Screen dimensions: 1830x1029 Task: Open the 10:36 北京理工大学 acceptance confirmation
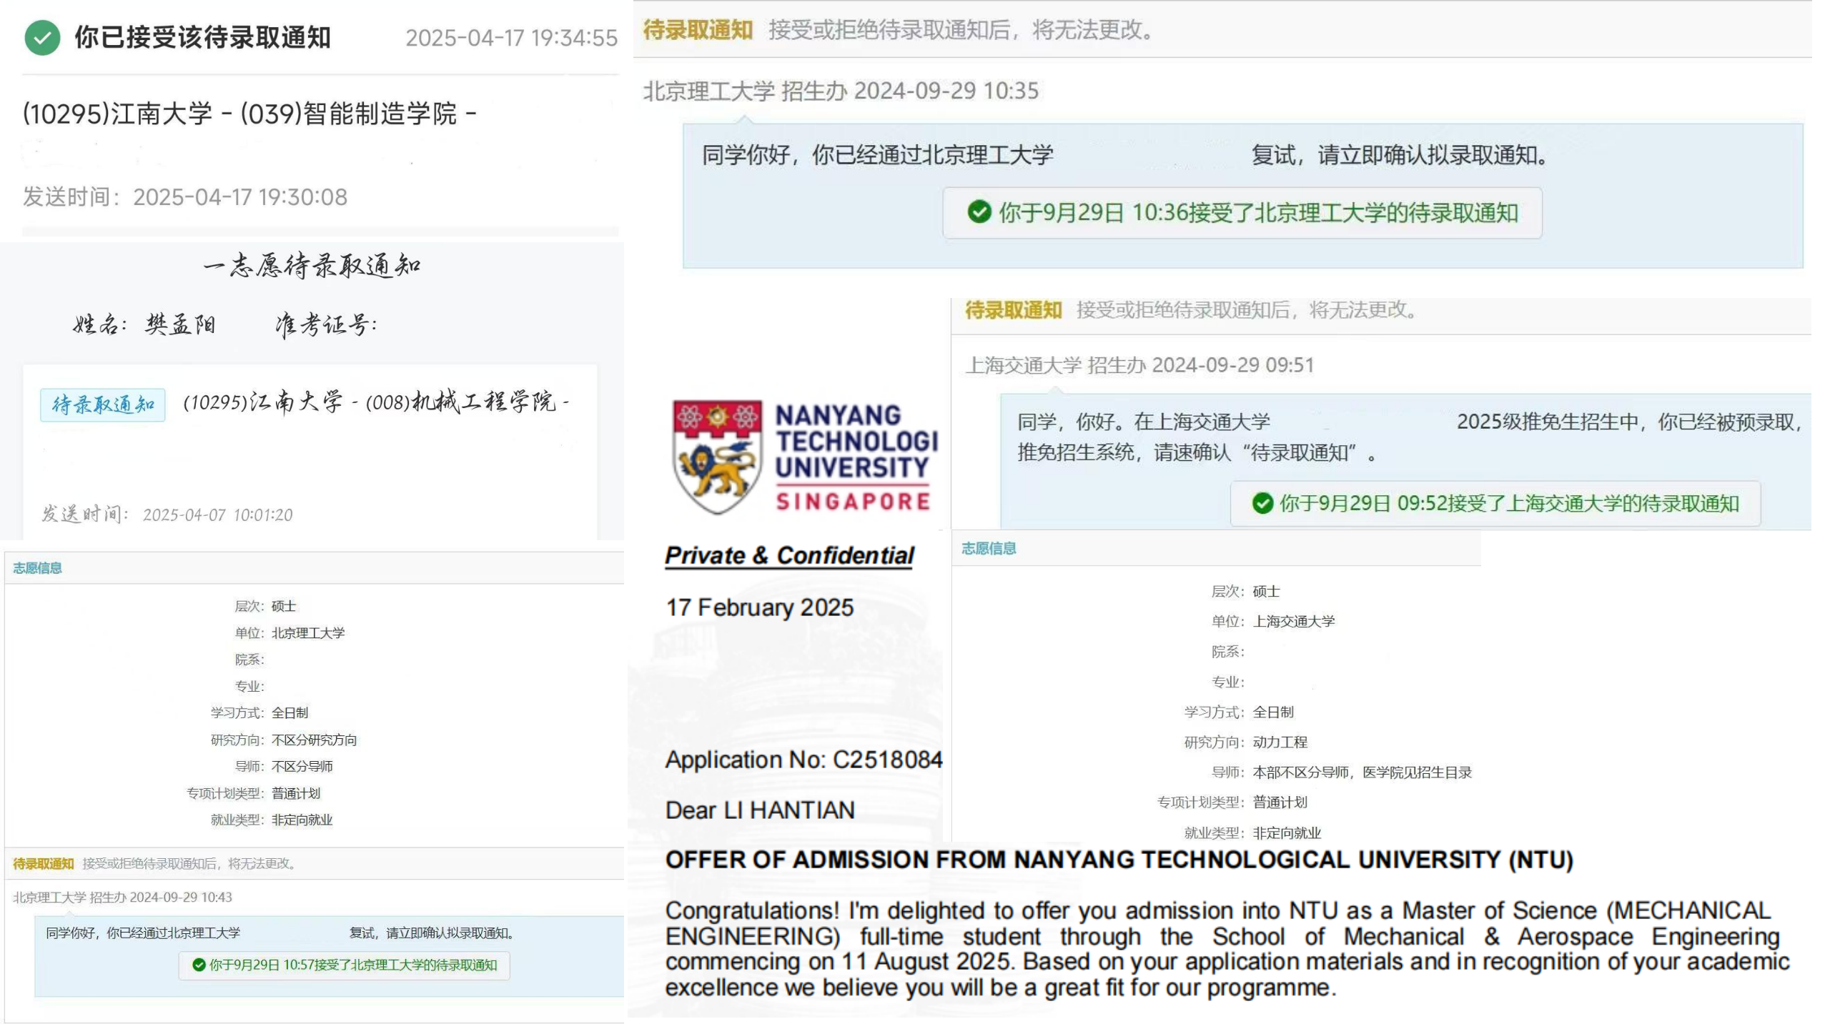pos(1242,213)
